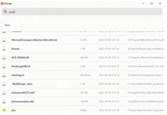This screenshot has height=115, width=167.
Task: Click the 346 KB size cell
Action: [x=84, y=58]
